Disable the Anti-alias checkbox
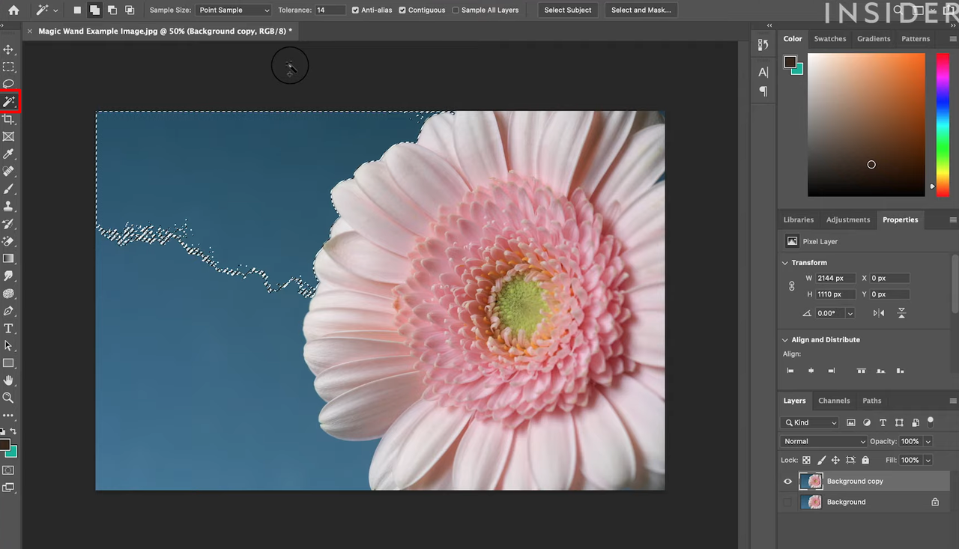 click(x=355, y=10)
